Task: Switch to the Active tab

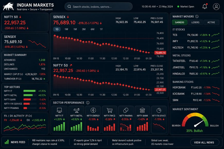Action: click(x=211, y=22)
